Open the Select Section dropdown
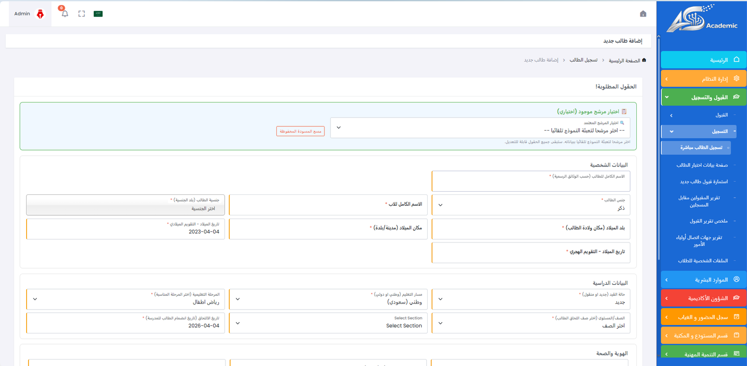 tap(328, 323)
